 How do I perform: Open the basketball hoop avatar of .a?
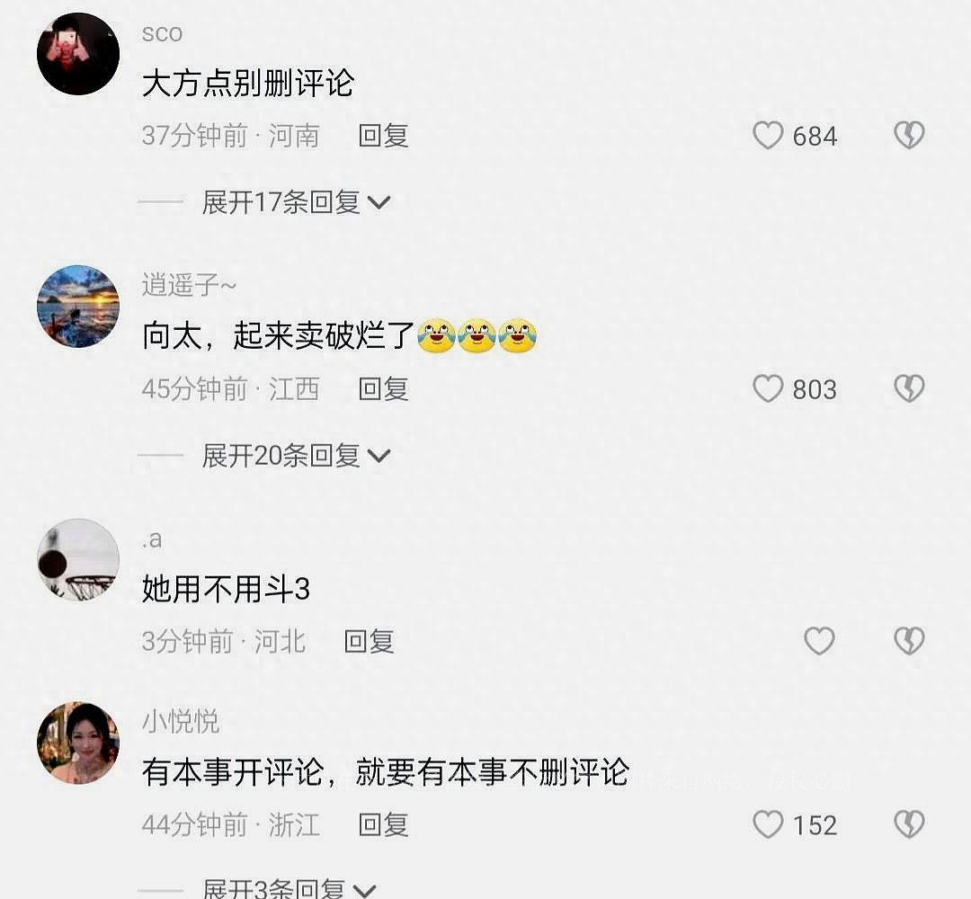pos(78,560)
